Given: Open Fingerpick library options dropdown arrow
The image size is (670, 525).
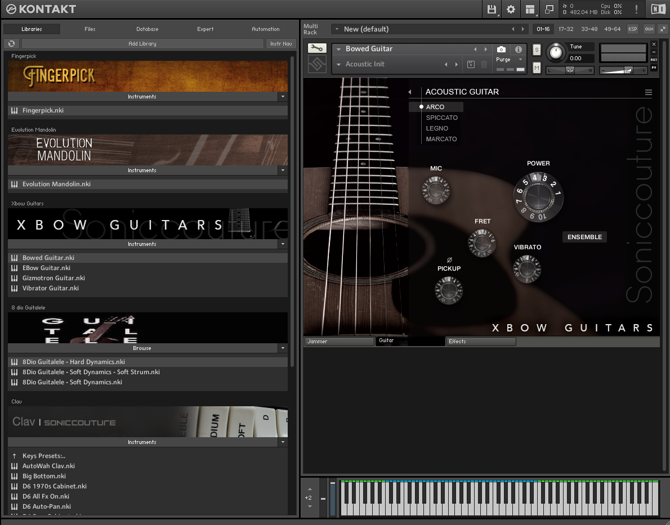Looking at the screenshot, I should (283, 97).
